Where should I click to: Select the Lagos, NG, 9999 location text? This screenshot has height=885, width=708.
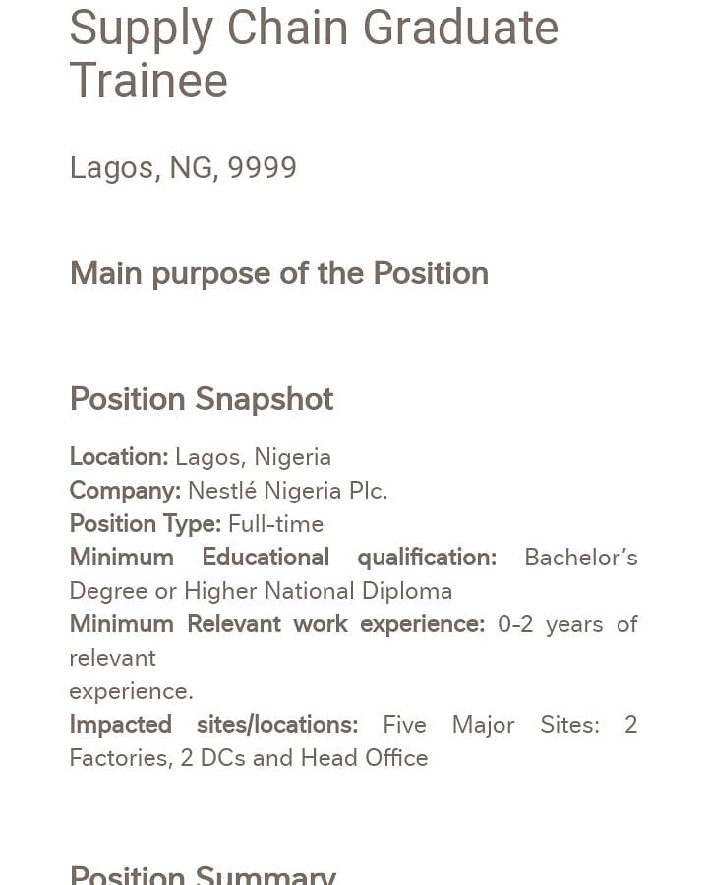183,168
